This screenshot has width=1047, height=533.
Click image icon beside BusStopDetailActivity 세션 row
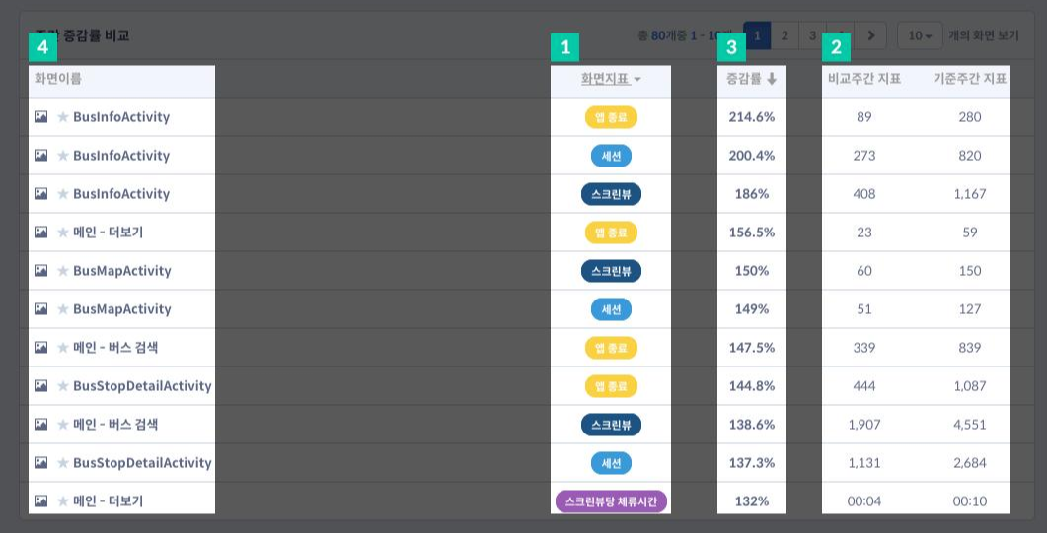pos(40,462)
